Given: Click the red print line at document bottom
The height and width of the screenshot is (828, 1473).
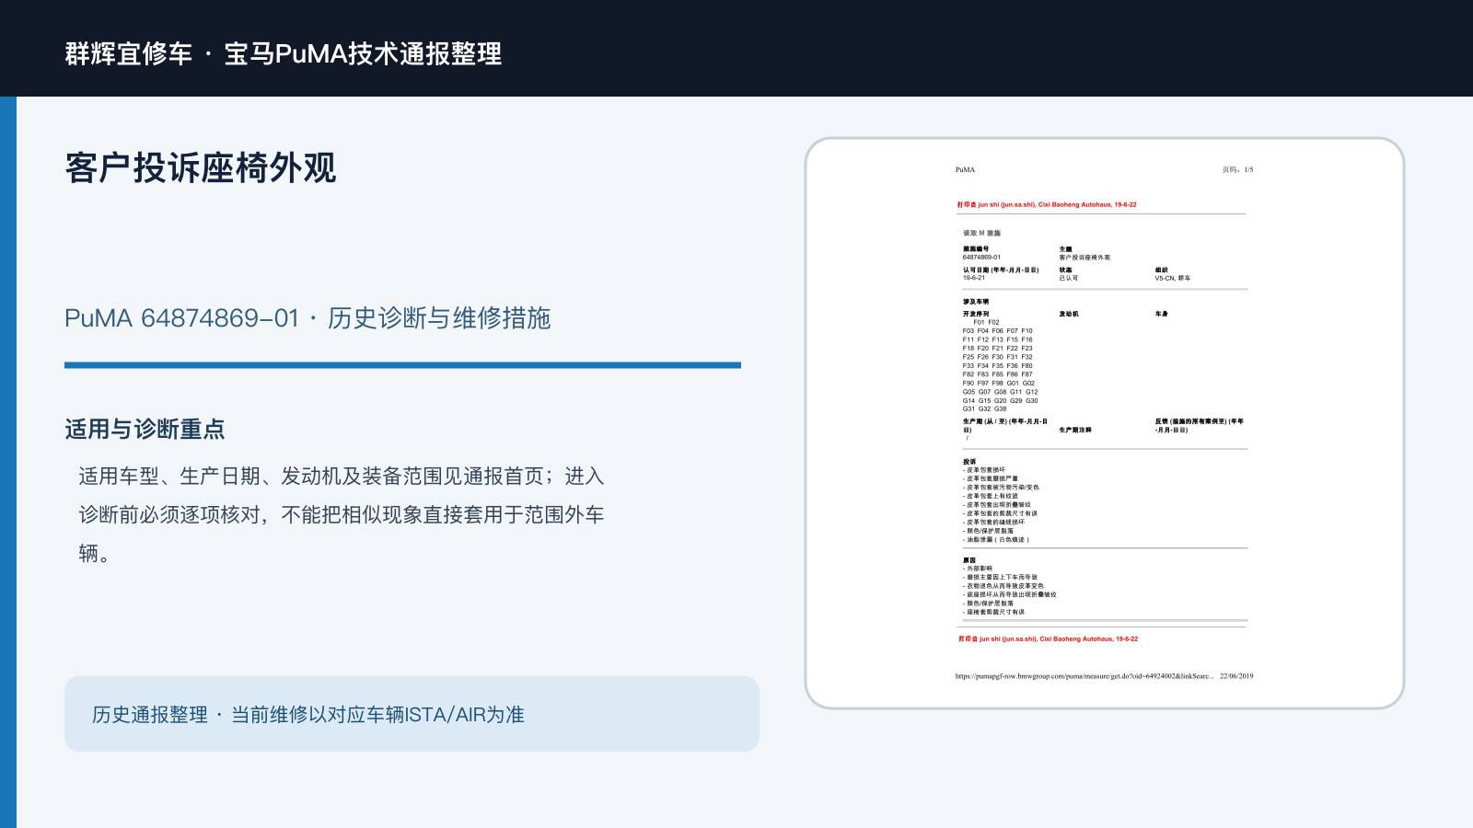Looking at the screenshot, I should (1048, 638).
